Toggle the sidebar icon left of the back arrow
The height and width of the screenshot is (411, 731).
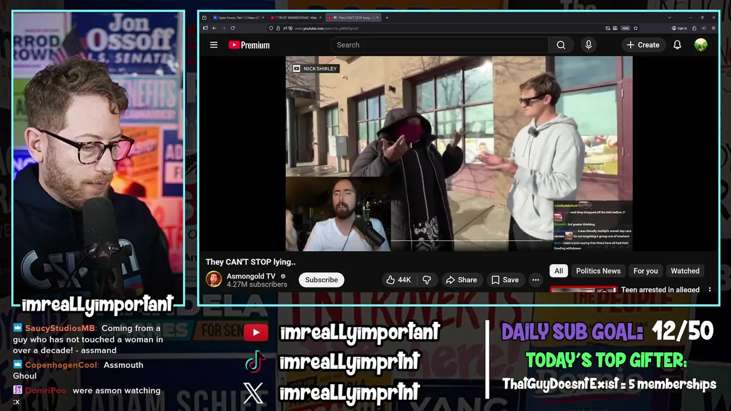[206, 28]
